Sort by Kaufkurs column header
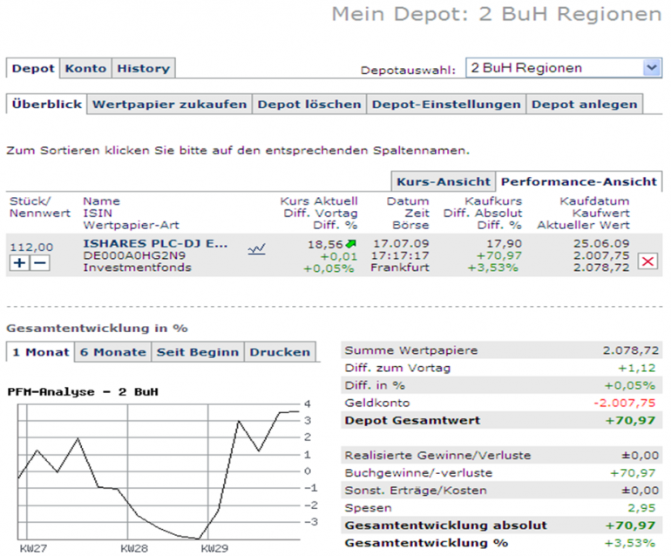 493,201
